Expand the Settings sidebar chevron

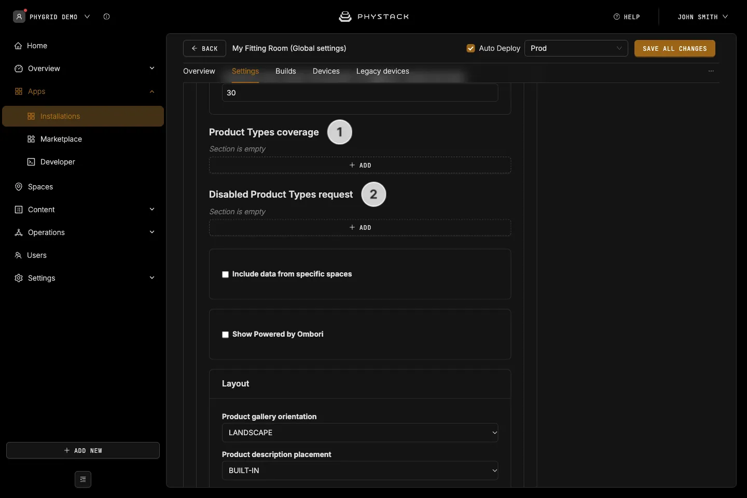coord(152,278)
